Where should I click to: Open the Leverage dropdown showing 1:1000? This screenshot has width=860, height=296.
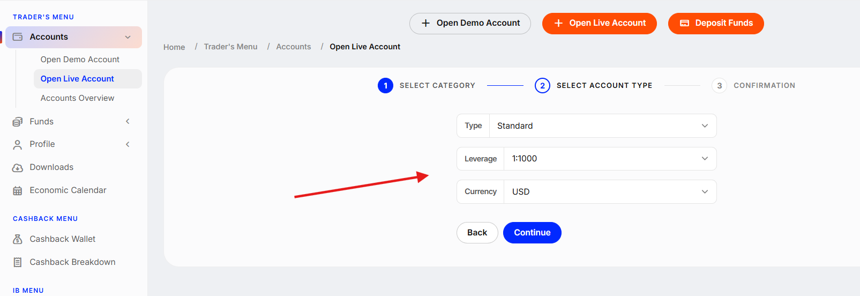tap(610, 159)
